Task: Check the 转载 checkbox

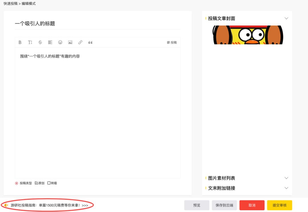Action: click(x=49, y=183)
